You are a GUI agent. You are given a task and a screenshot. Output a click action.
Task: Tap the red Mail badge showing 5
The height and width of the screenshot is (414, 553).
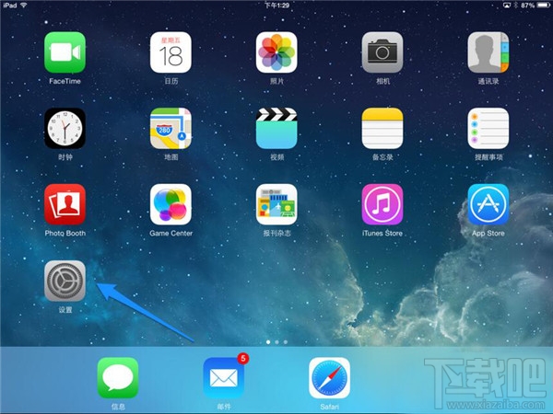(x=243, y=359)
